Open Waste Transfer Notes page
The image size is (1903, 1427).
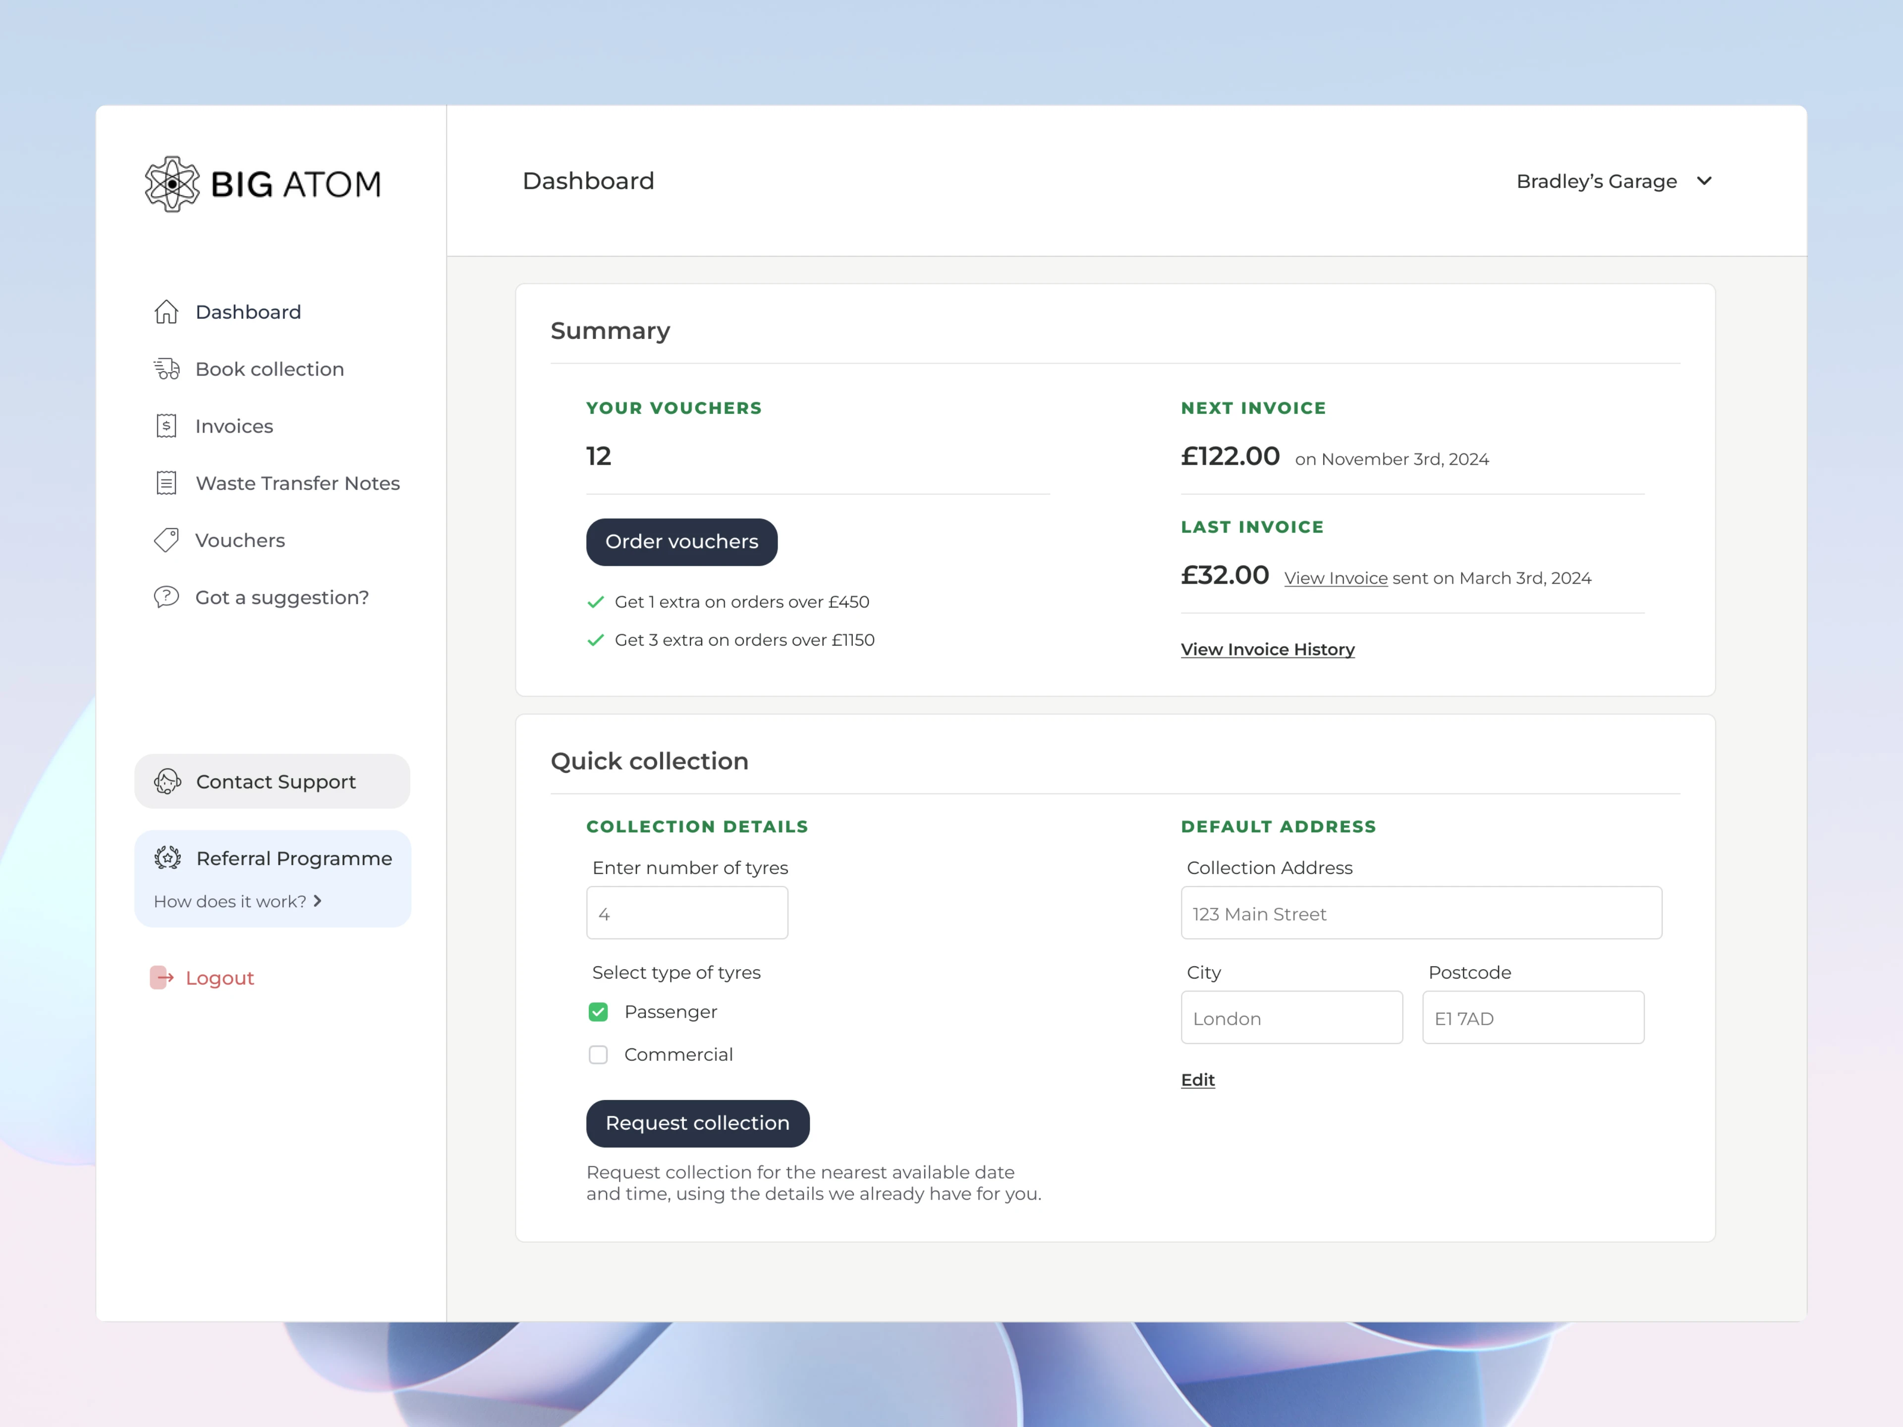pyautogui.click(x=298, y=484)
